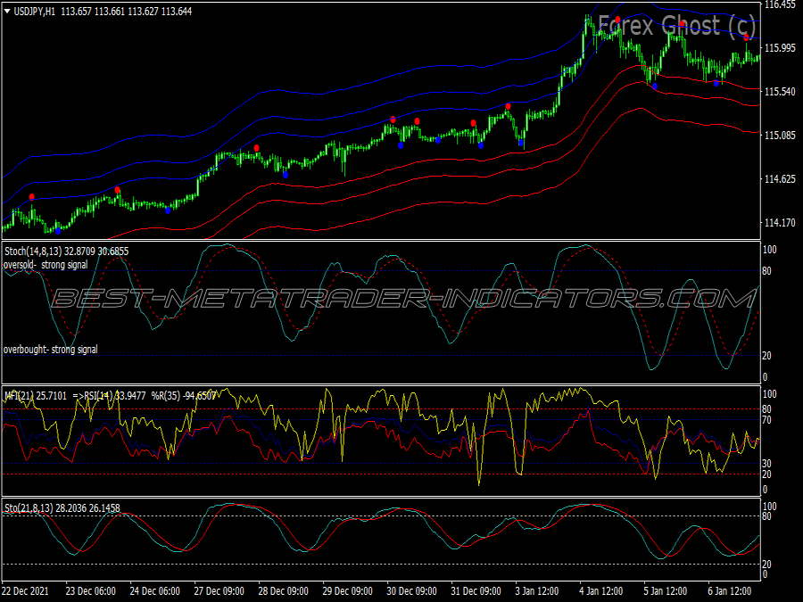Click the 22 Dec 2021 date on time axis
Image resolution: width=803 pixels, height=602 pixels.
click(x=25, y=591)
